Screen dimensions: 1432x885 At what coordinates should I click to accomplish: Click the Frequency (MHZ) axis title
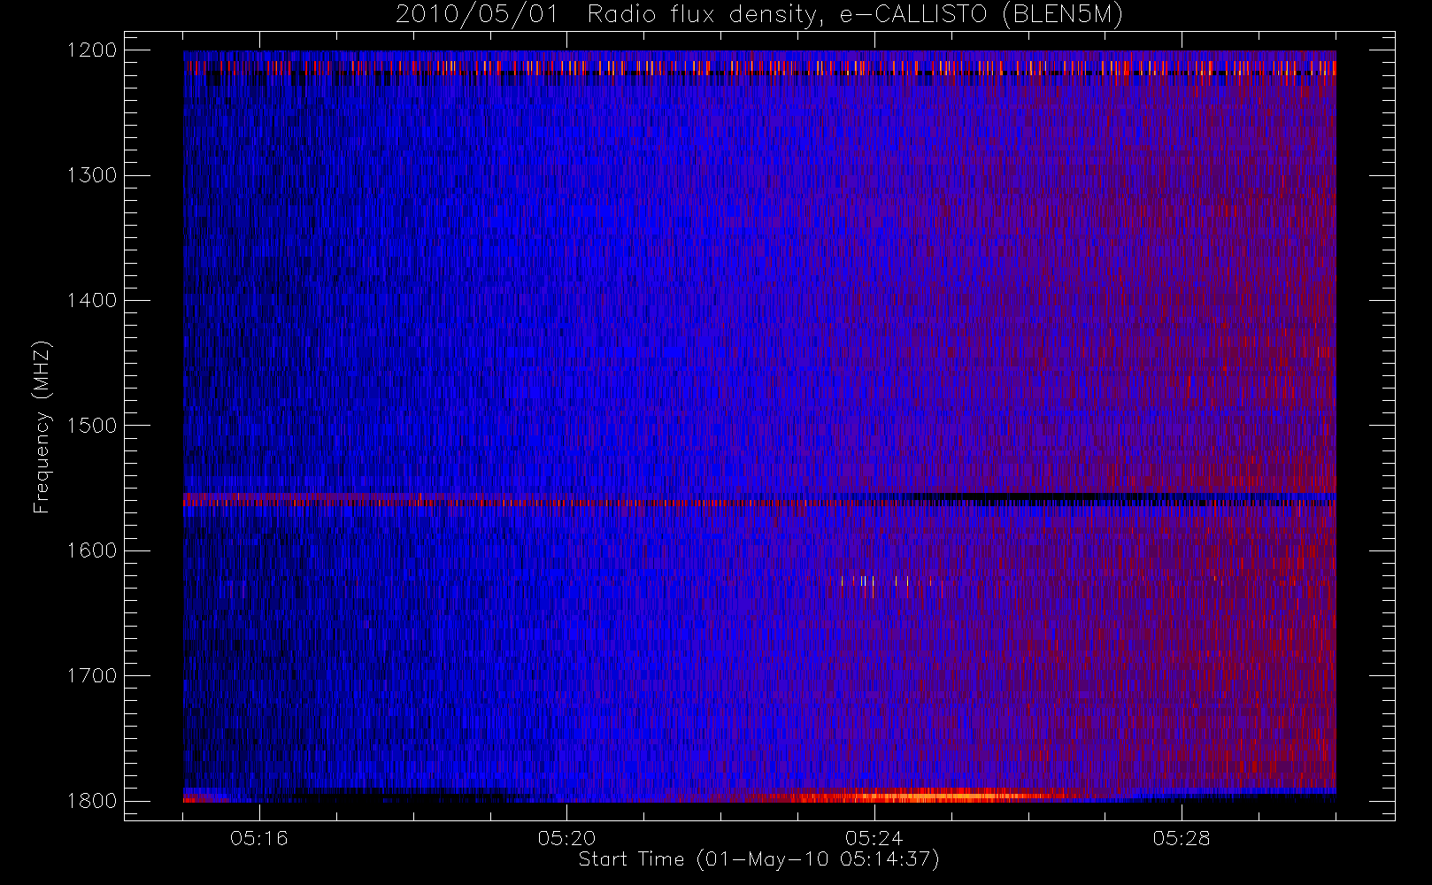42,427
